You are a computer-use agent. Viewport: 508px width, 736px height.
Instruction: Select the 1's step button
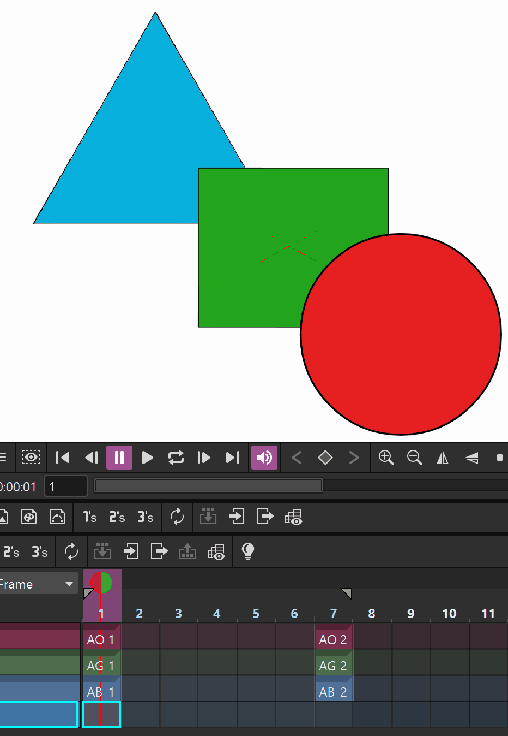[x=90, y=517]
